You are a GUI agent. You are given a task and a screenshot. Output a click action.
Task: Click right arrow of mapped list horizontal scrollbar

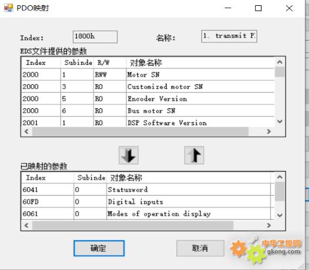tap(269, 225)
